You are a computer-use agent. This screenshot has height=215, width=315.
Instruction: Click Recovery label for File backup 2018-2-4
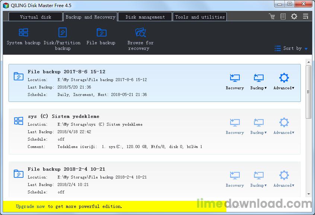click(235, 185)
